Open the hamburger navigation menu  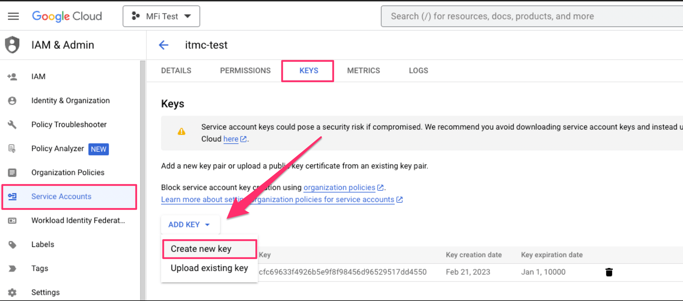click(x=13, y=16)
